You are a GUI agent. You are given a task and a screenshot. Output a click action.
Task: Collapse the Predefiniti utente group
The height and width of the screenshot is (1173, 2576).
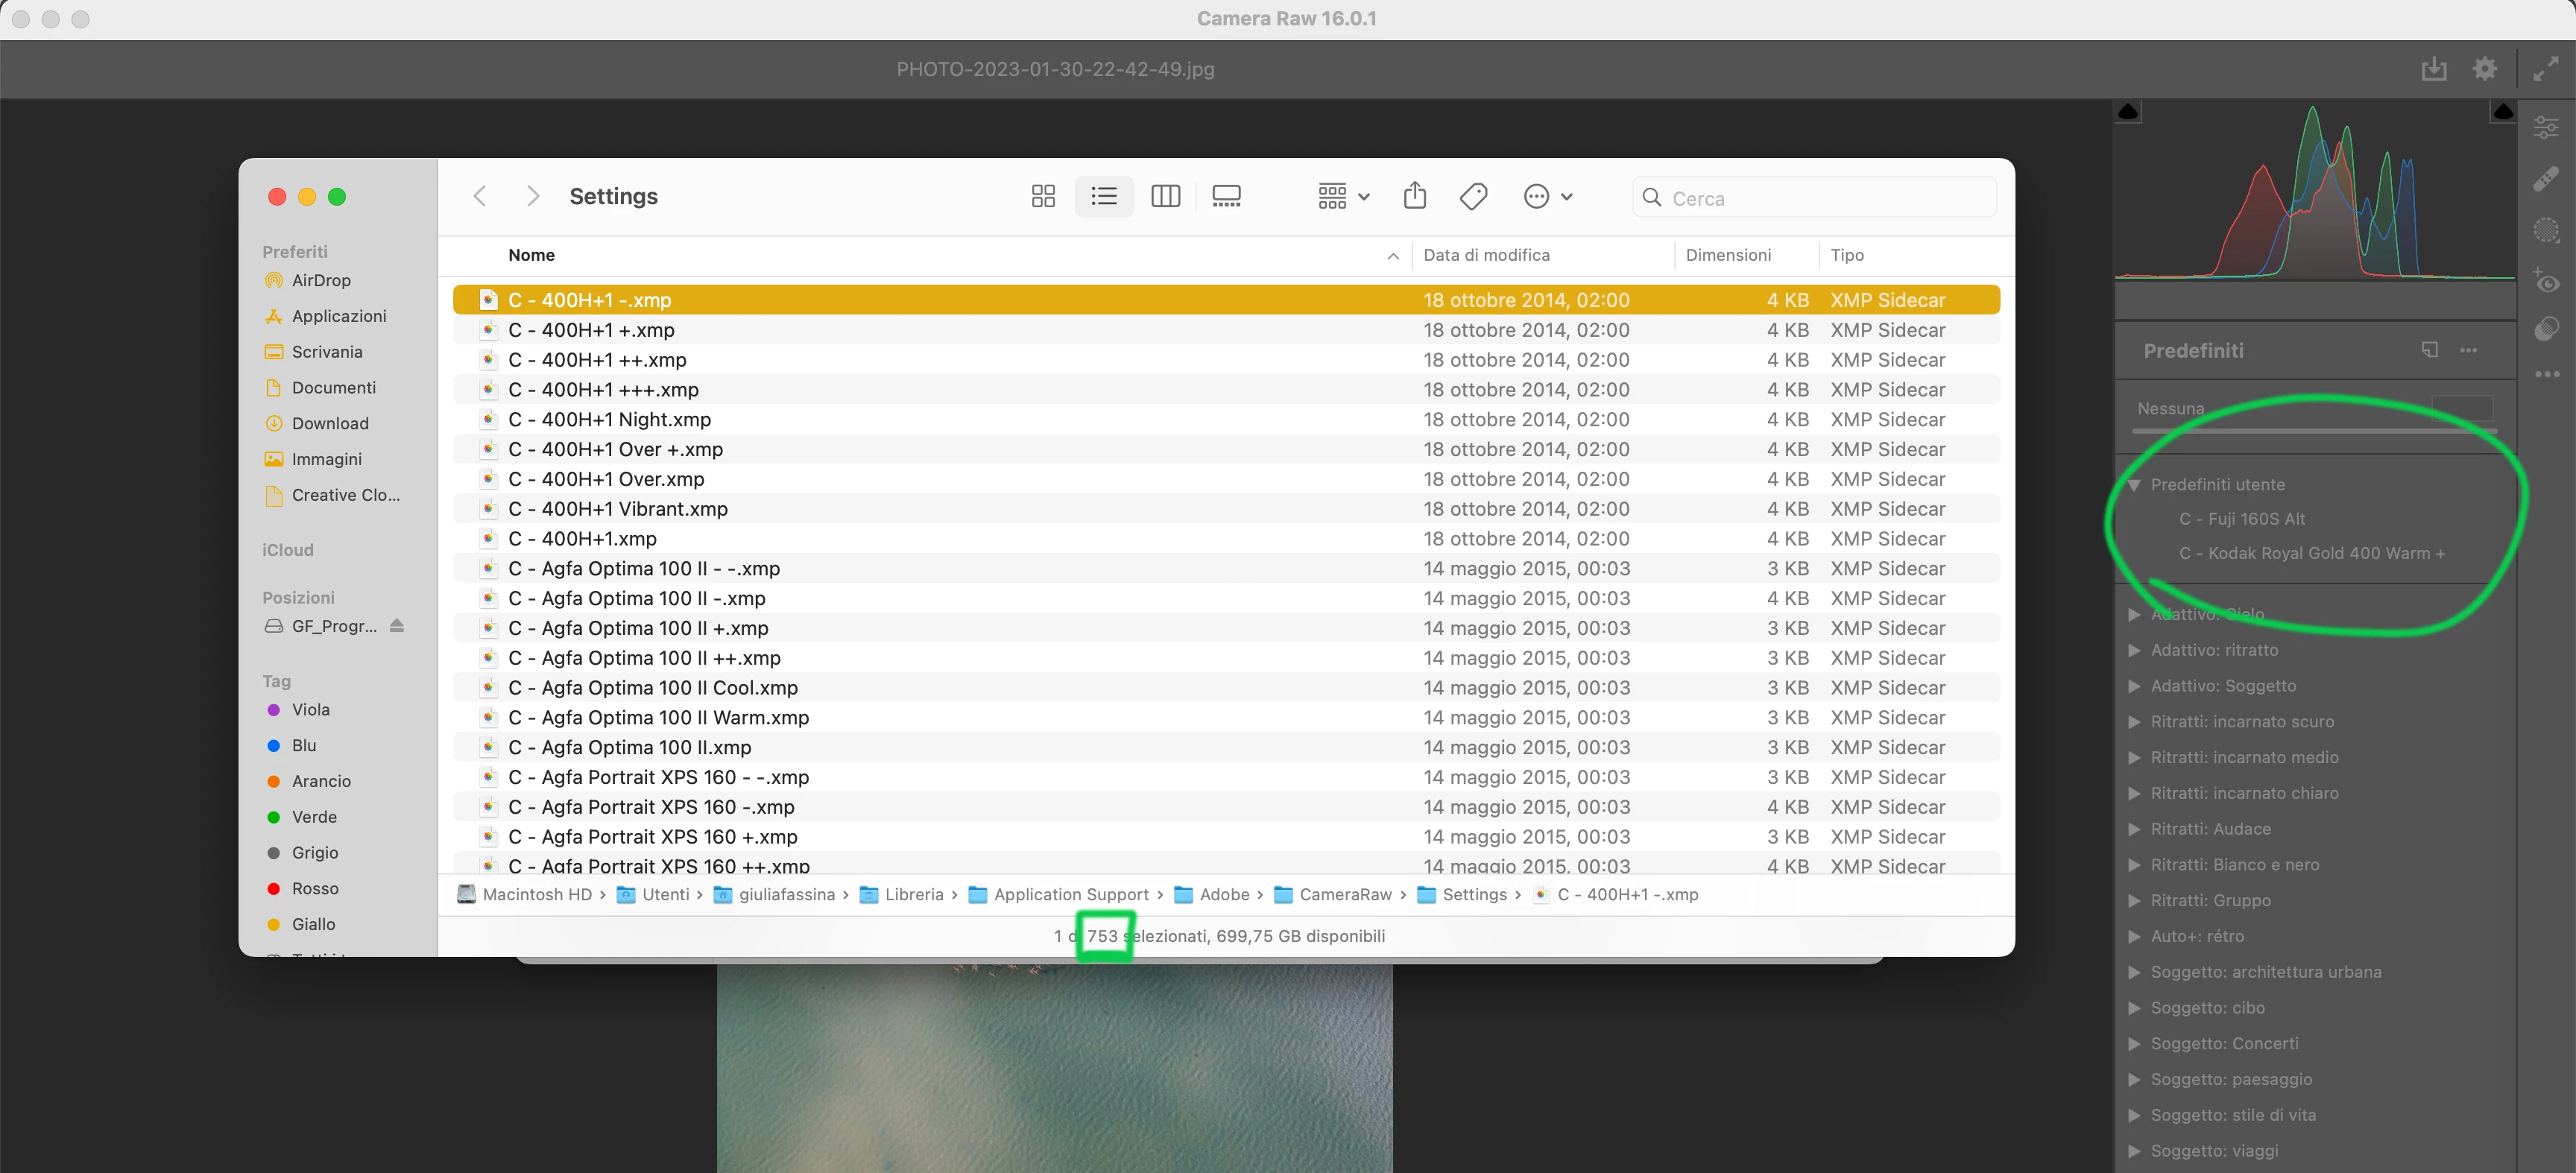2134,485
